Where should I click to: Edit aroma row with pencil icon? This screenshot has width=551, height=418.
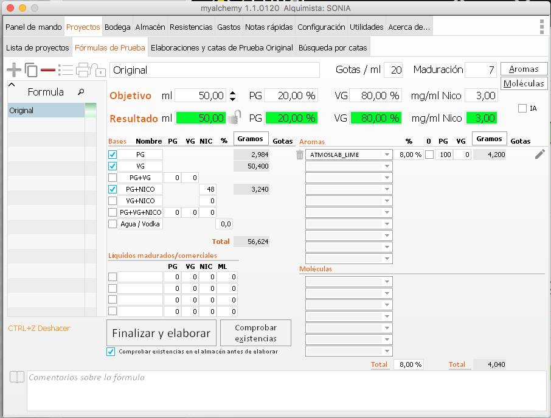coord(539,155)
